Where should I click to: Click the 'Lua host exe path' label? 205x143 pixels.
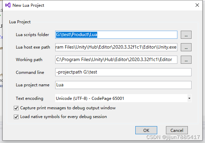tap(33, 47)
